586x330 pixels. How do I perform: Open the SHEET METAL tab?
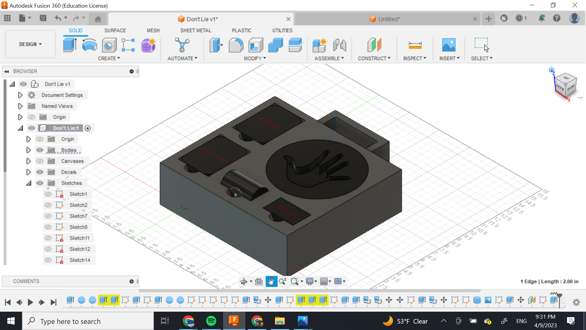click(x=195, y=30)
